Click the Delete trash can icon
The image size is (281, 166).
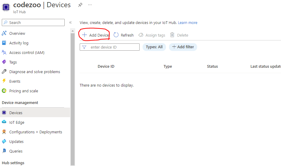[172, 35]
